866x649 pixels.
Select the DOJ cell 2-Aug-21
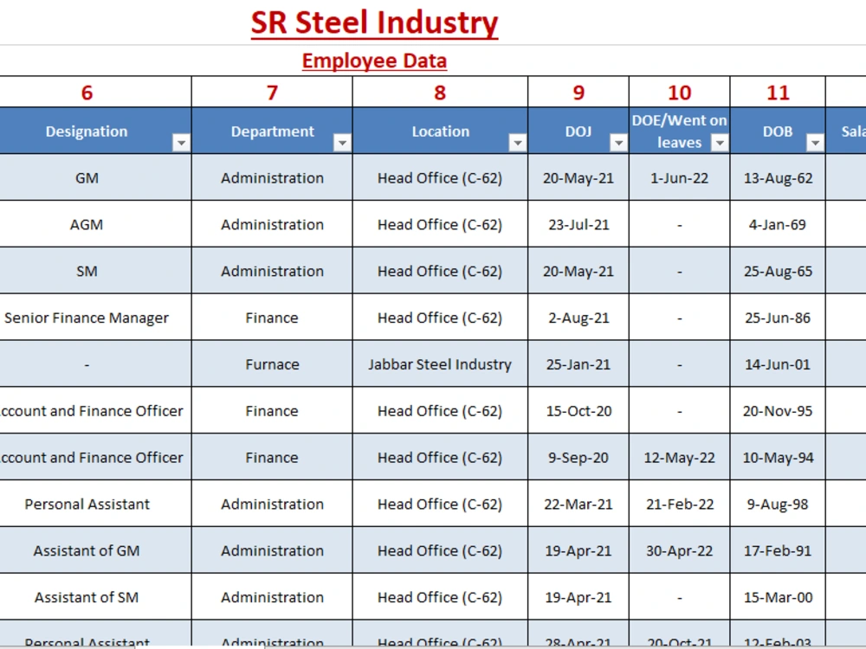[578, 318]
